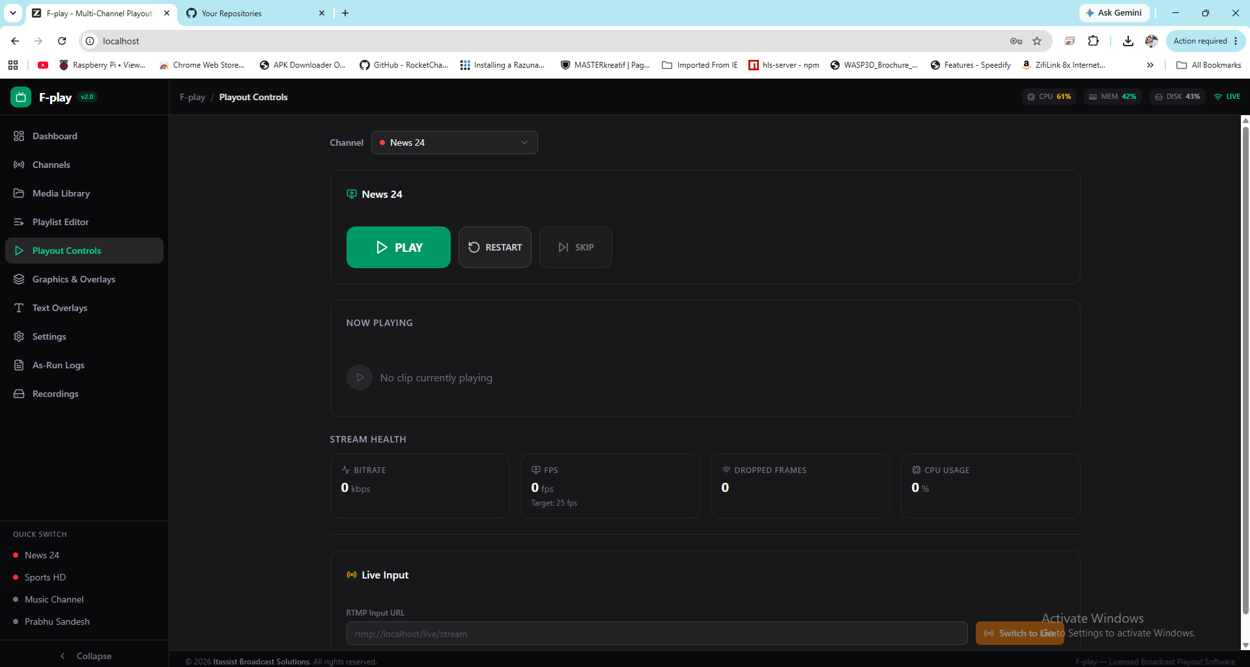Quick switch to Sports HD channel

tap(45, 577)
